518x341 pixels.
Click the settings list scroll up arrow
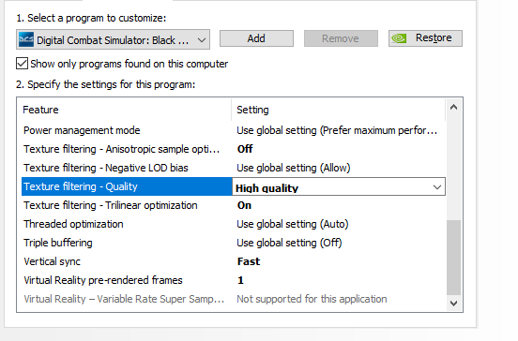(x=453, y=107)
